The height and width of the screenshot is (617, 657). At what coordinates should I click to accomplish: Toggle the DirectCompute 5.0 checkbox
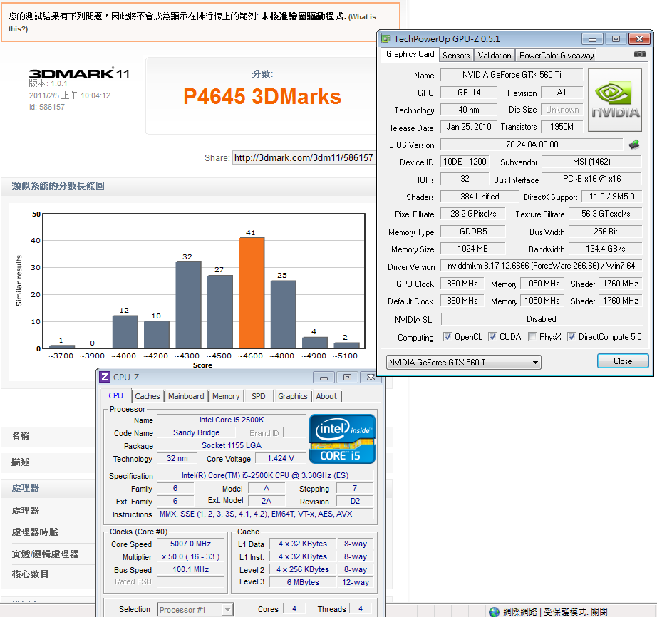tap(571, 337)
